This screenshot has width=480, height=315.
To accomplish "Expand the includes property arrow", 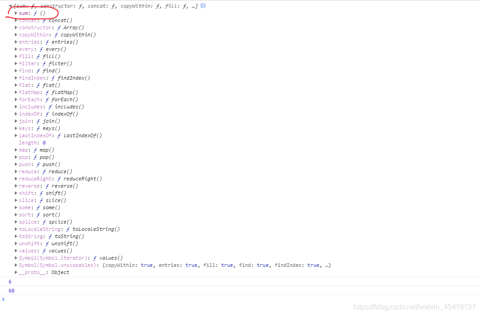I will (16, 107).
